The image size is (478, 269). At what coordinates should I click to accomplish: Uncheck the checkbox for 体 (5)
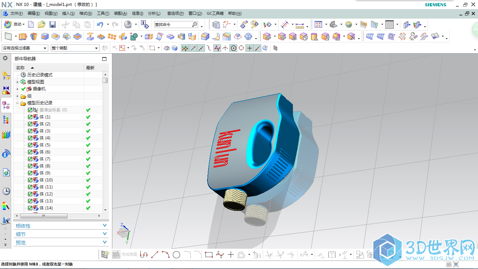[30, 145]
